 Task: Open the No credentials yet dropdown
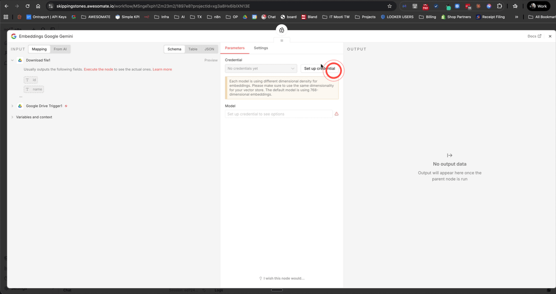coord(261,68)
